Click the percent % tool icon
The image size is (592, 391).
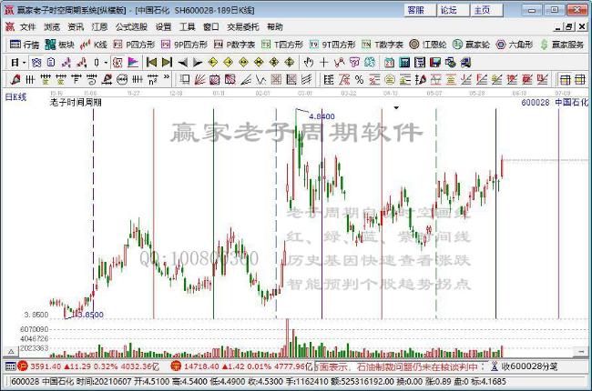359,79
